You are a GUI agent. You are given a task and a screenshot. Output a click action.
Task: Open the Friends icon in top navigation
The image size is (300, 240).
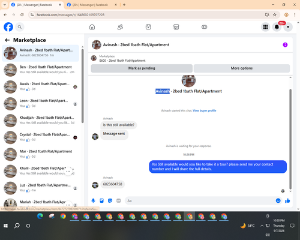[120, 27]
